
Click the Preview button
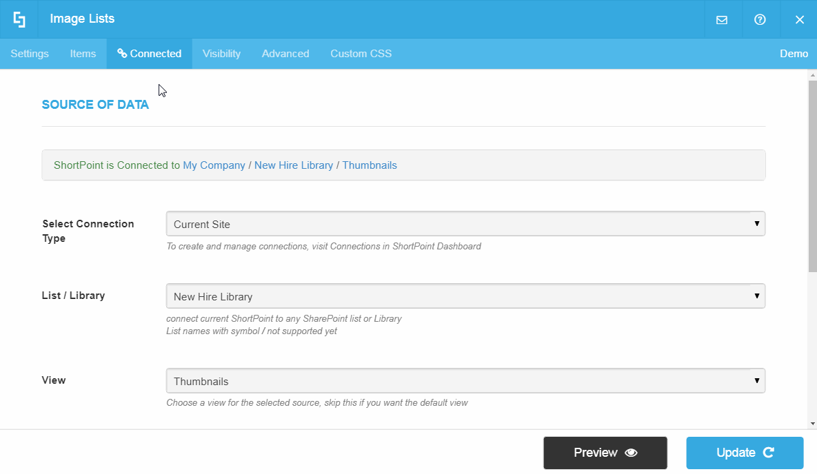pyautogui.click(x=605, y=453)
